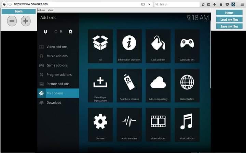
Task: Open Information providers category
Action: pos(129,46)
